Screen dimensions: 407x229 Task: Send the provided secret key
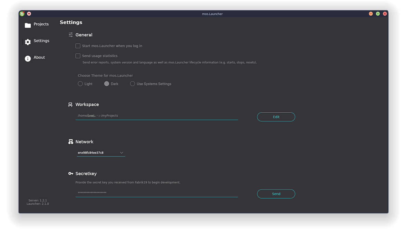(x=276, y=194)
